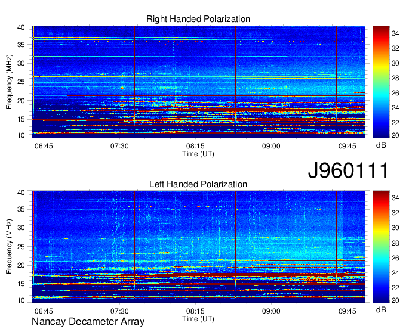Click the "09:00" time tick under the Right Handed plot
406x329 pixels.
(x=271, y=146)
